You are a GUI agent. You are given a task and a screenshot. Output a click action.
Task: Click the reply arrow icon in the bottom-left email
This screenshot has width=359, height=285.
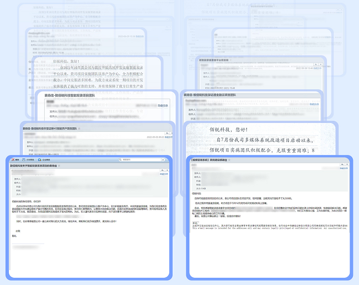(162, 170)
